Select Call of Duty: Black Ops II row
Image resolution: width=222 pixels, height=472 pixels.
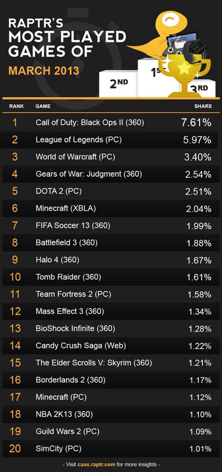click(x=111, y=122)
